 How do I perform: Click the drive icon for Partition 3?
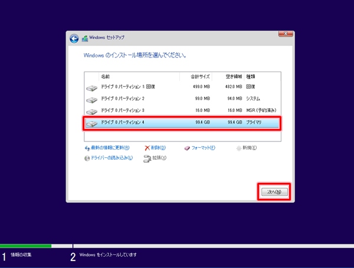point(91,112)
